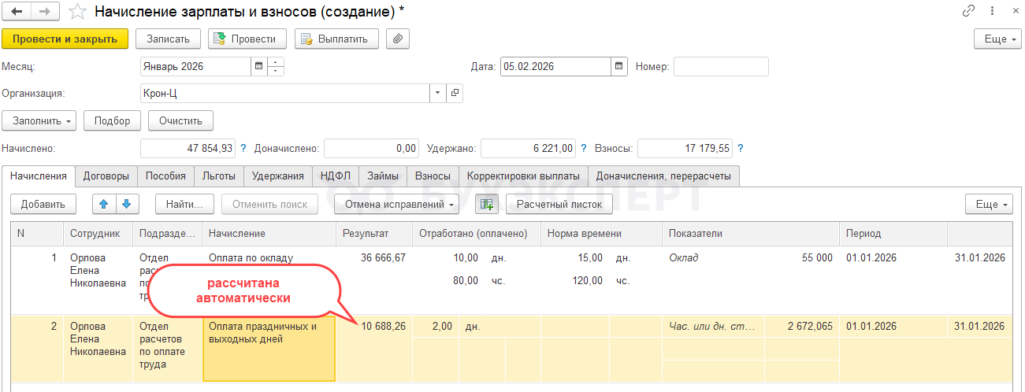Open the Пособия tab
1025x392 pixels.
[165, 176]
